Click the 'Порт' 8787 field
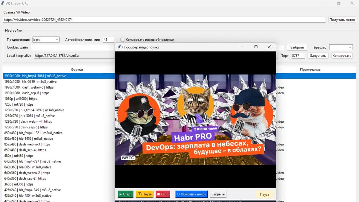 point(298,56)
